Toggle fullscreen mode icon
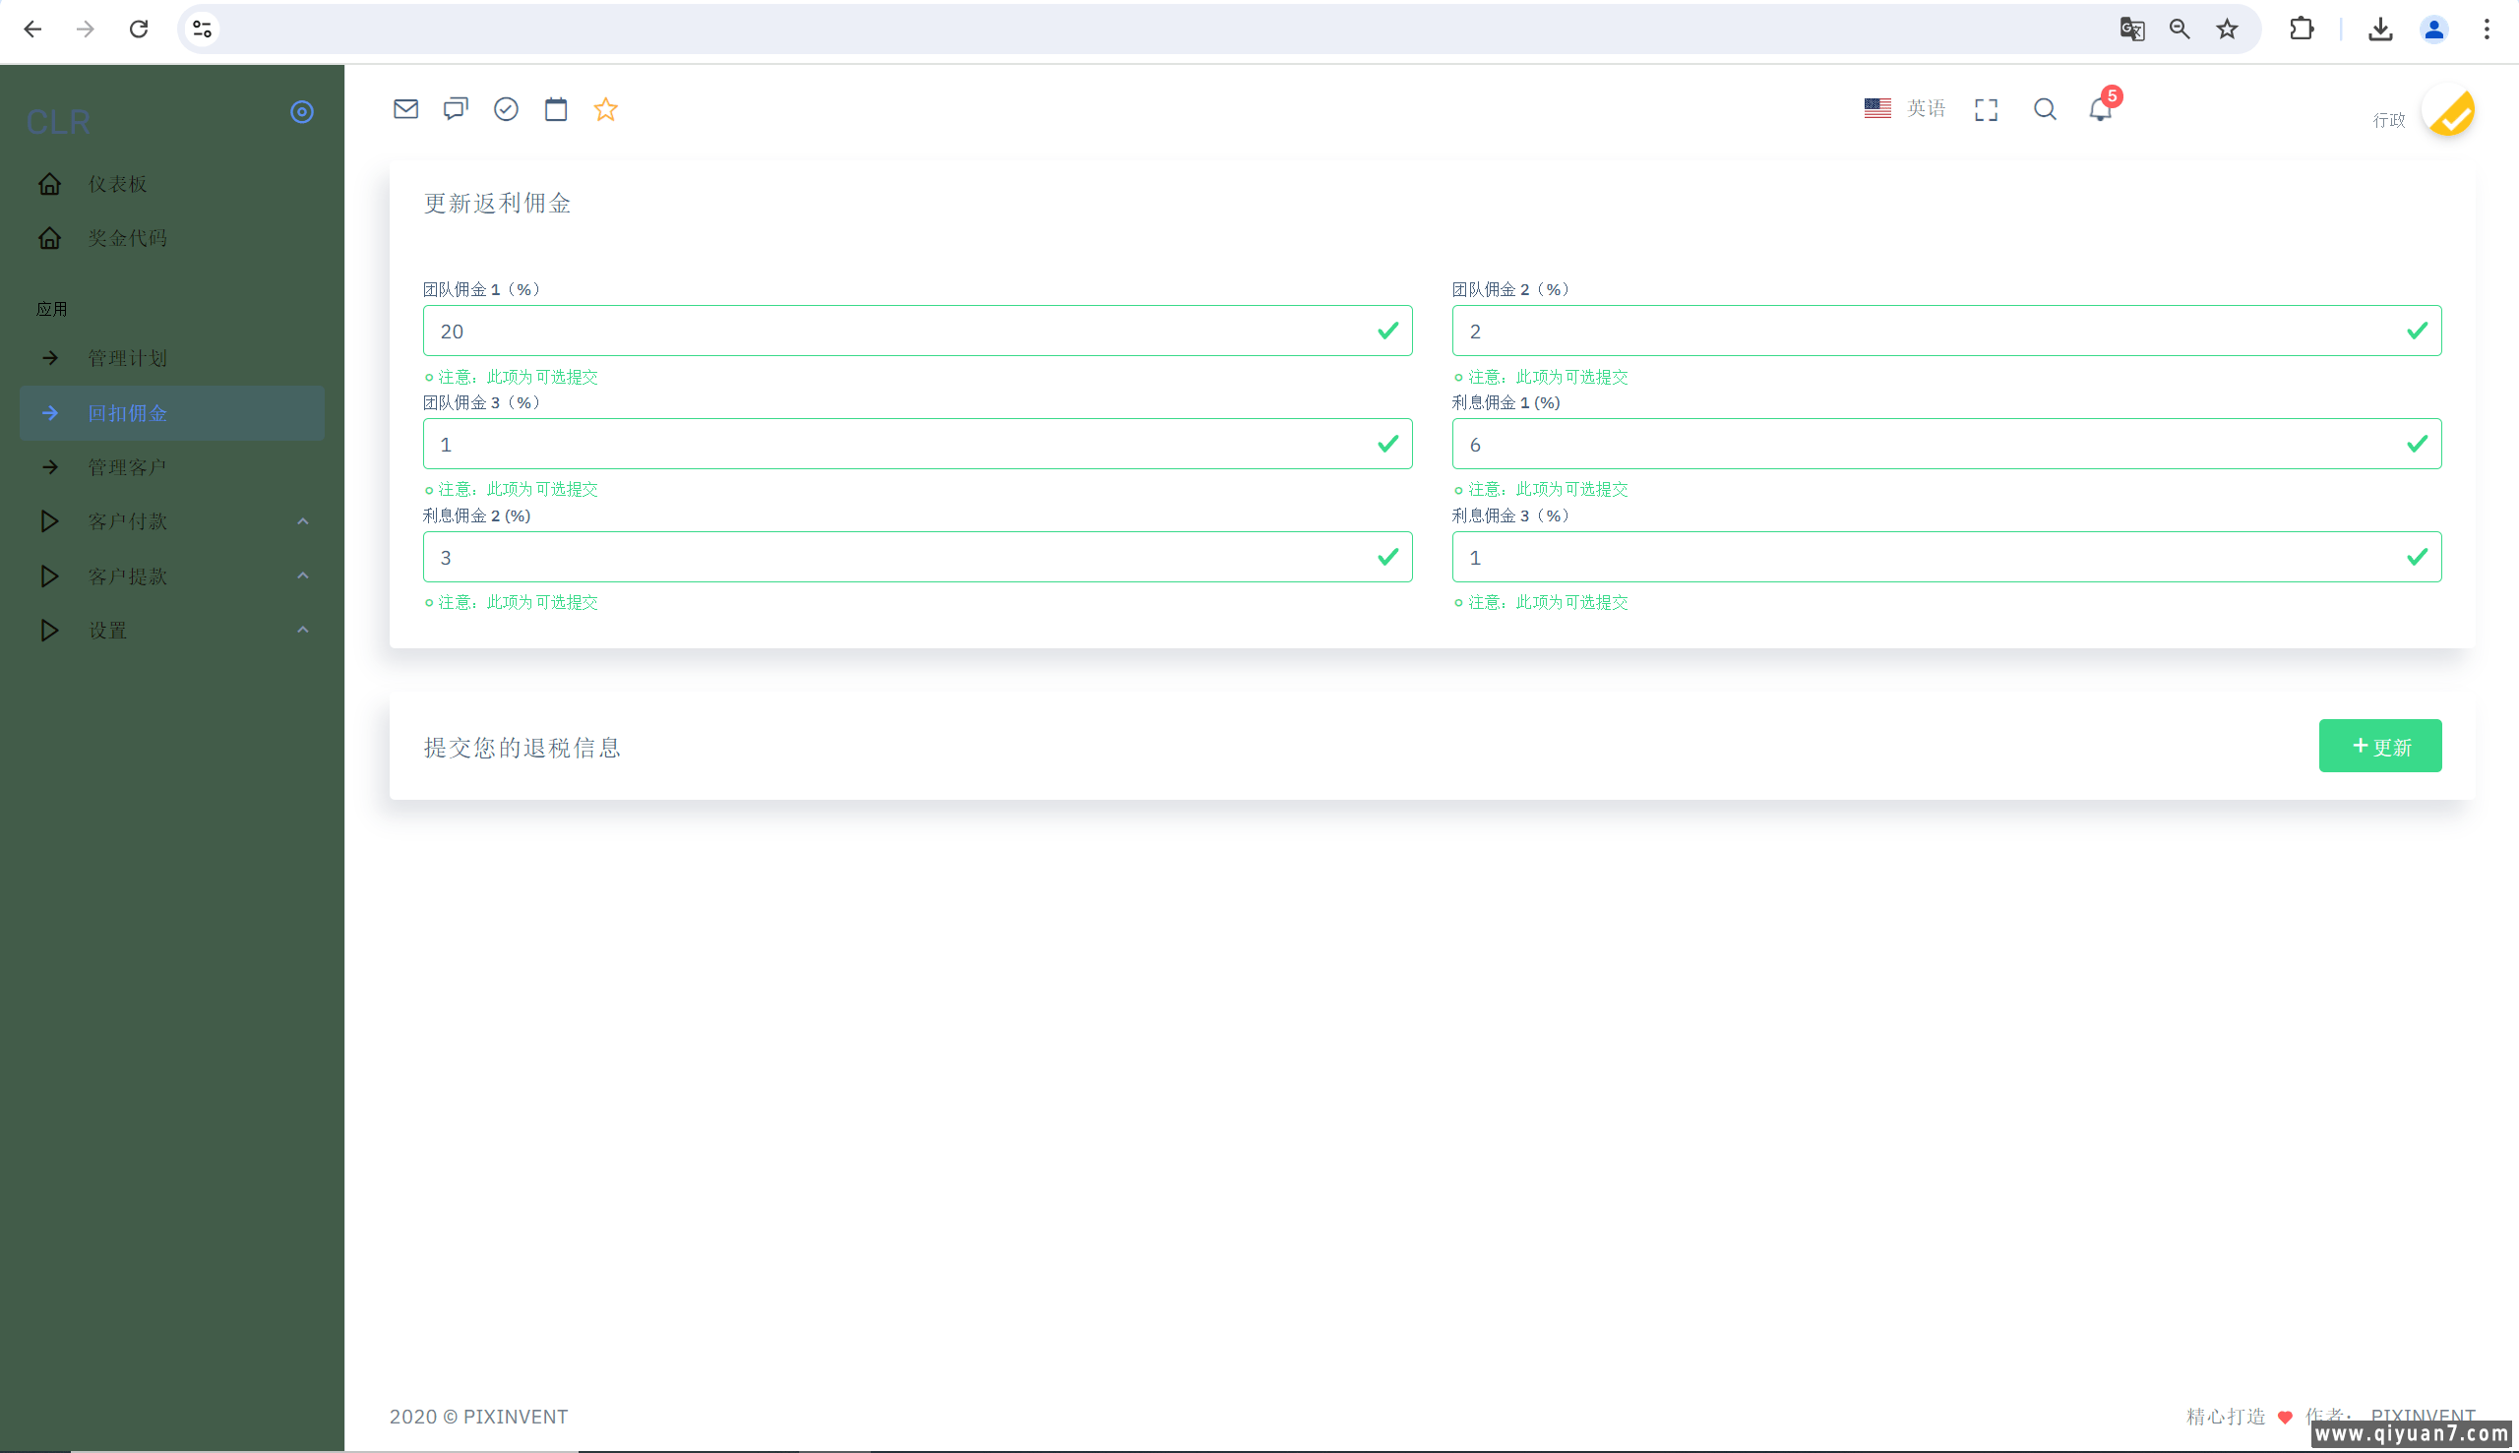 pyautogui.click(x=1986, y=110)
